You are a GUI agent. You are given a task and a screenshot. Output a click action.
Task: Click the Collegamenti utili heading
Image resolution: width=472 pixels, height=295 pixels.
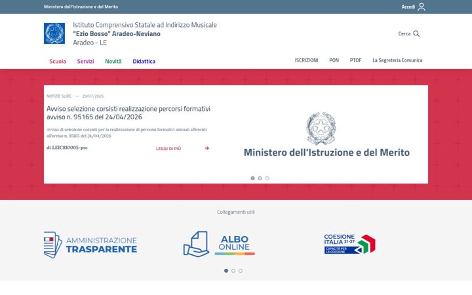point(236,212)
